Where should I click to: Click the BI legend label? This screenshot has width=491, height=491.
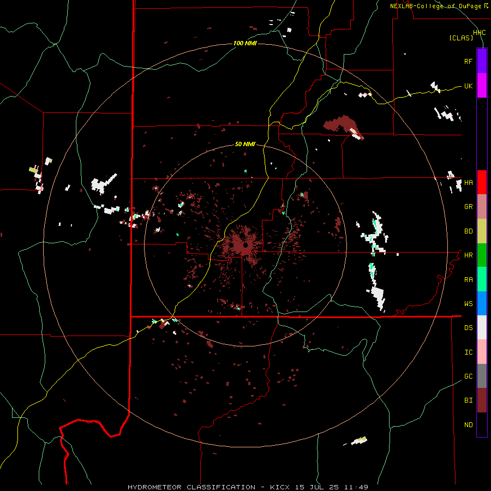point(468,400)
